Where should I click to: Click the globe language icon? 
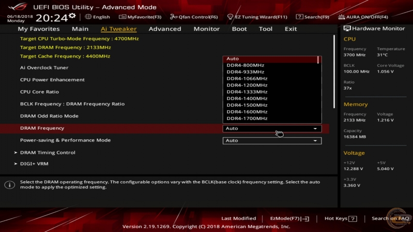pyautogui.click(x=88, y=16)
